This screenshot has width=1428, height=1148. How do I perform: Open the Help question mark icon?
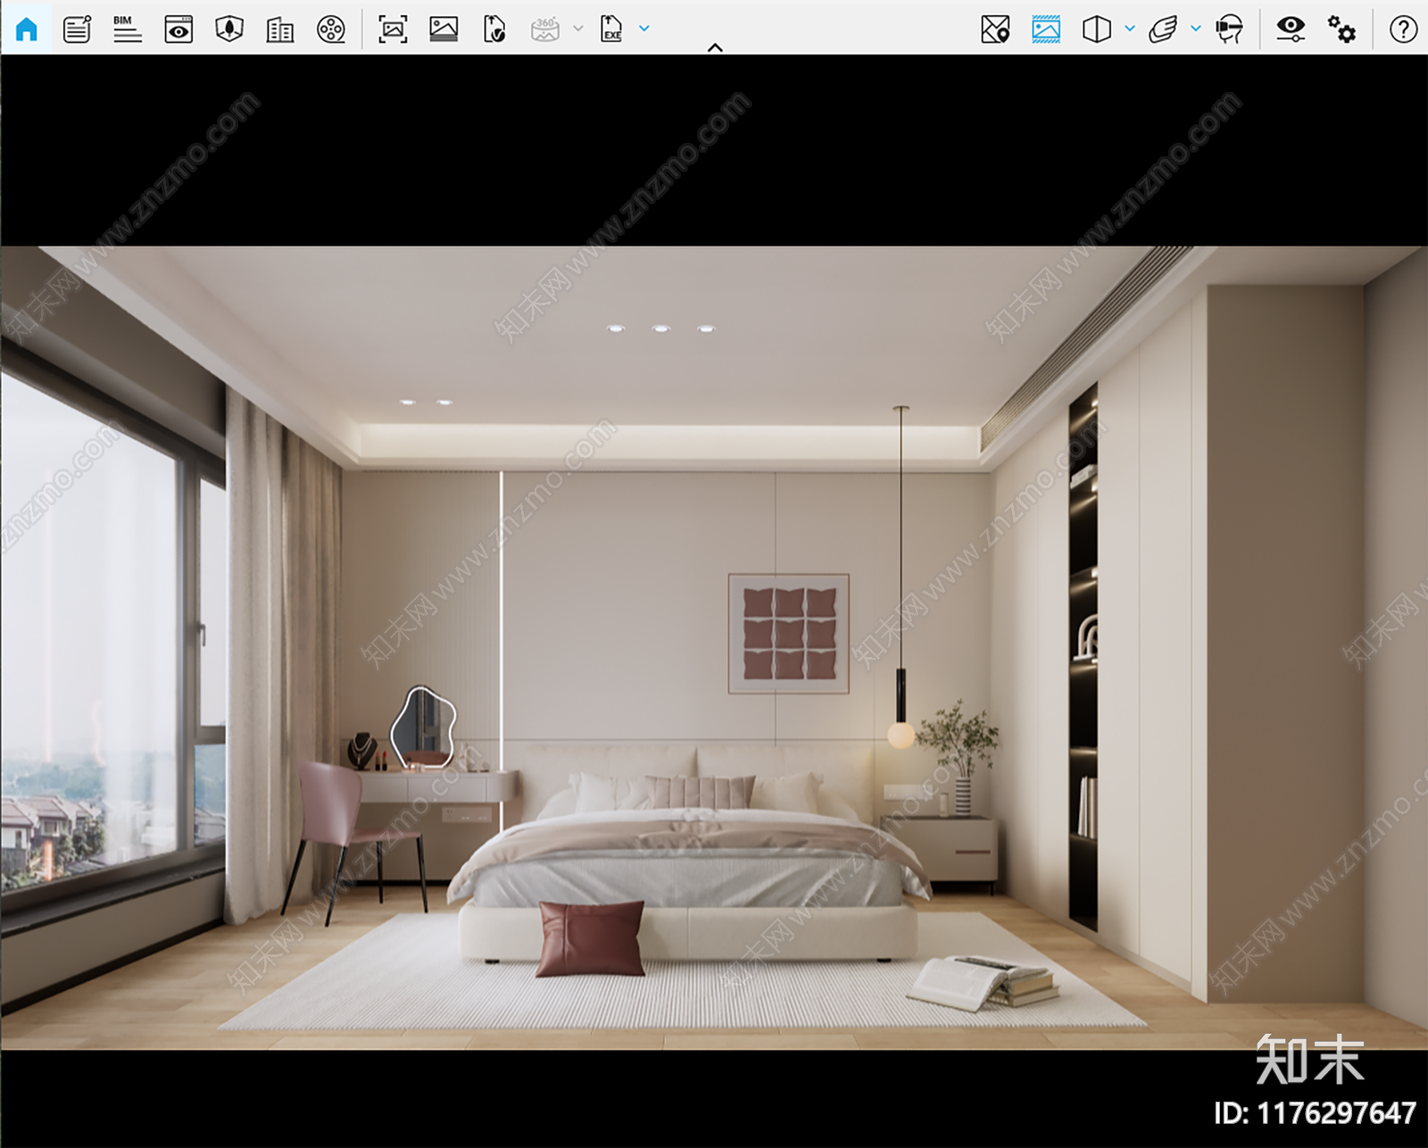point(1403,29)
